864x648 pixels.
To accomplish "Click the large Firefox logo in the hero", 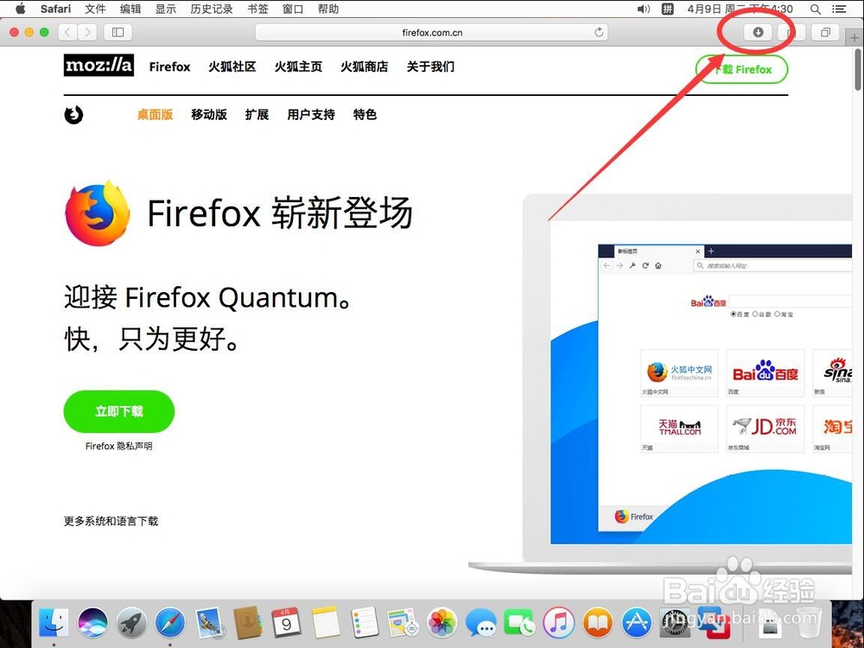I will pos(98,213).
